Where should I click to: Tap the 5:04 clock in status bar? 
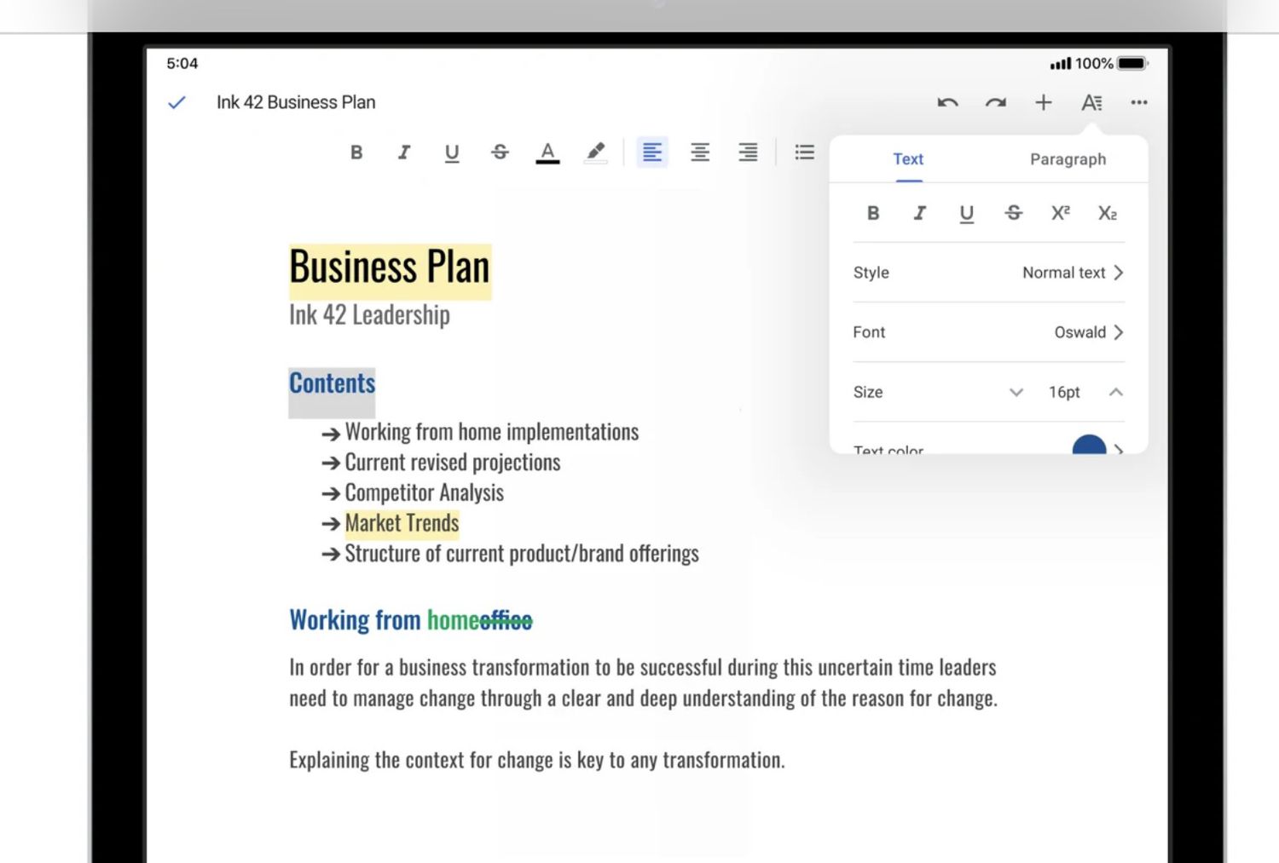coord(182,64)
